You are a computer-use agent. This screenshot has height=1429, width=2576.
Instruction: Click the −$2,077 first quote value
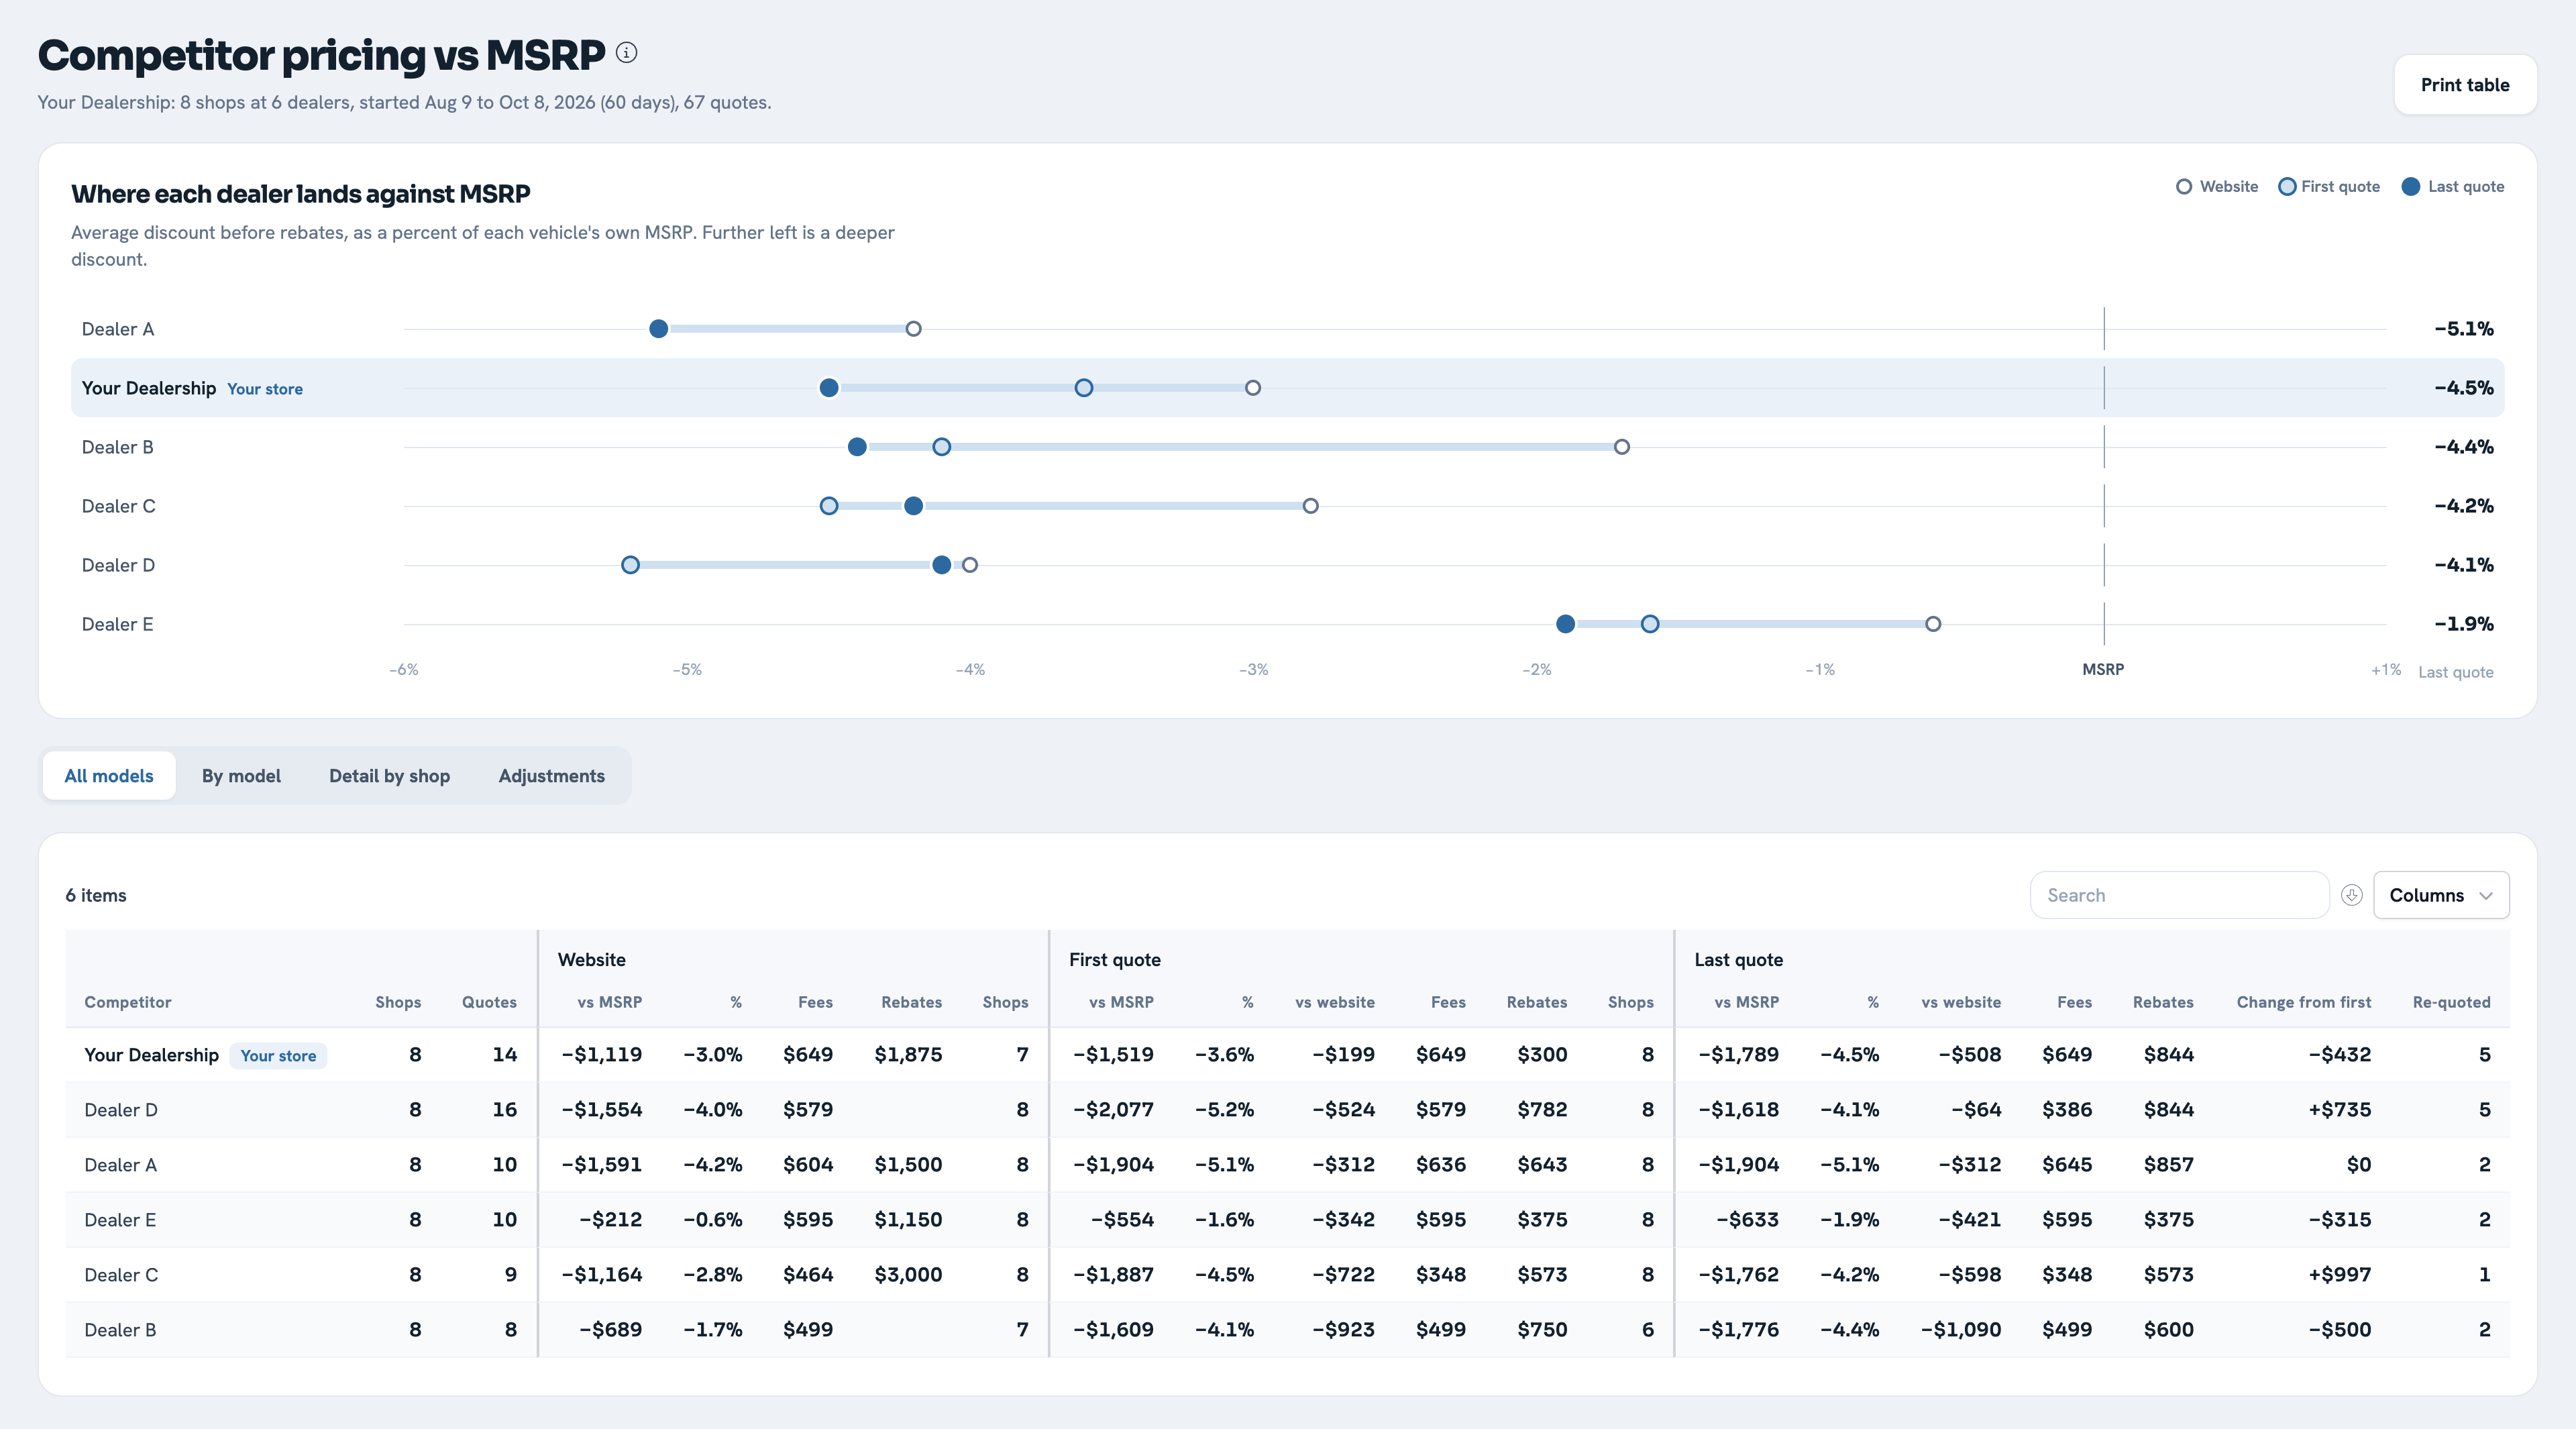1113,1110
